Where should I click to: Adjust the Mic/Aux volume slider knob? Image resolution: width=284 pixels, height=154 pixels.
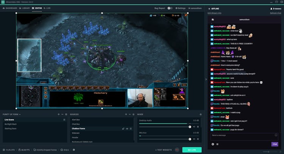pos(190,139)
